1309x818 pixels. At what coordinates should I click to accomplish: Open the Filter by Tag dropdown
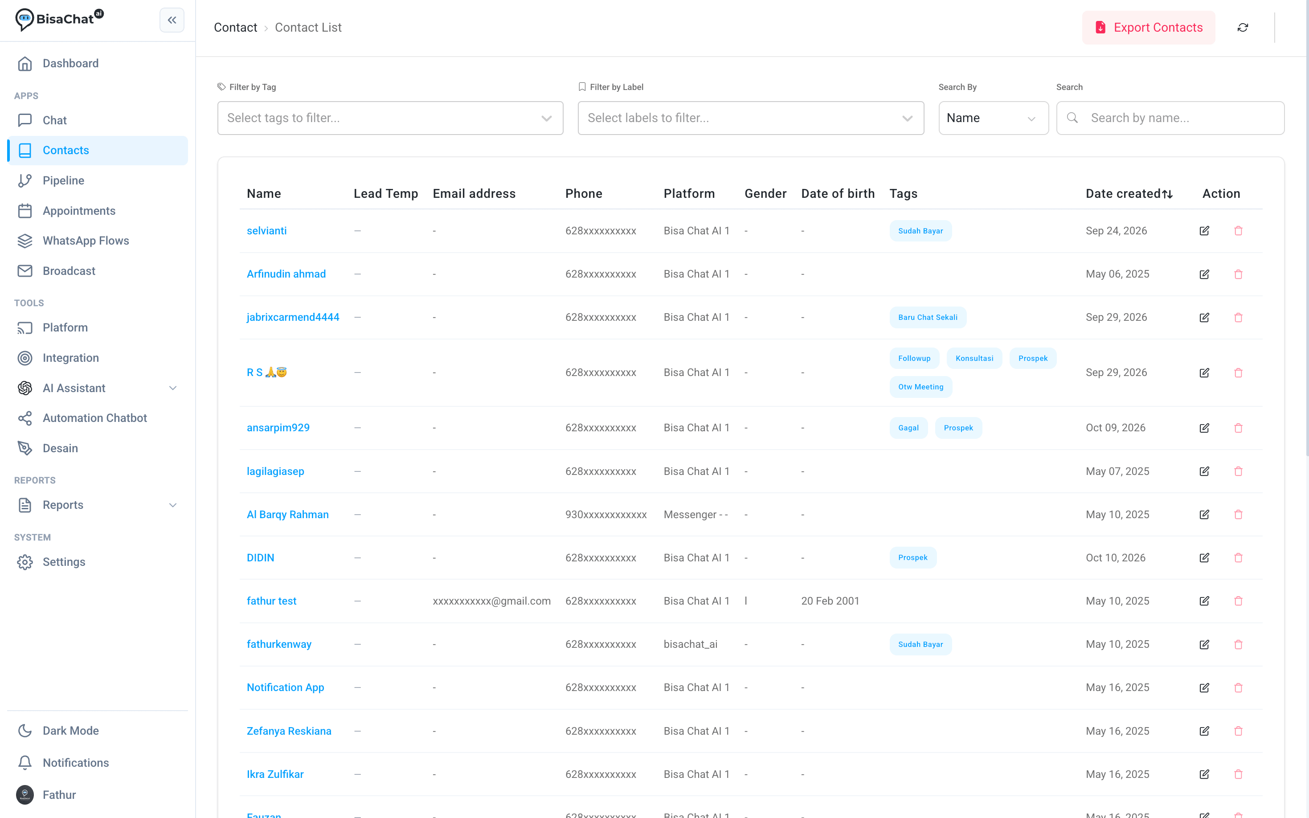(390, 118)
